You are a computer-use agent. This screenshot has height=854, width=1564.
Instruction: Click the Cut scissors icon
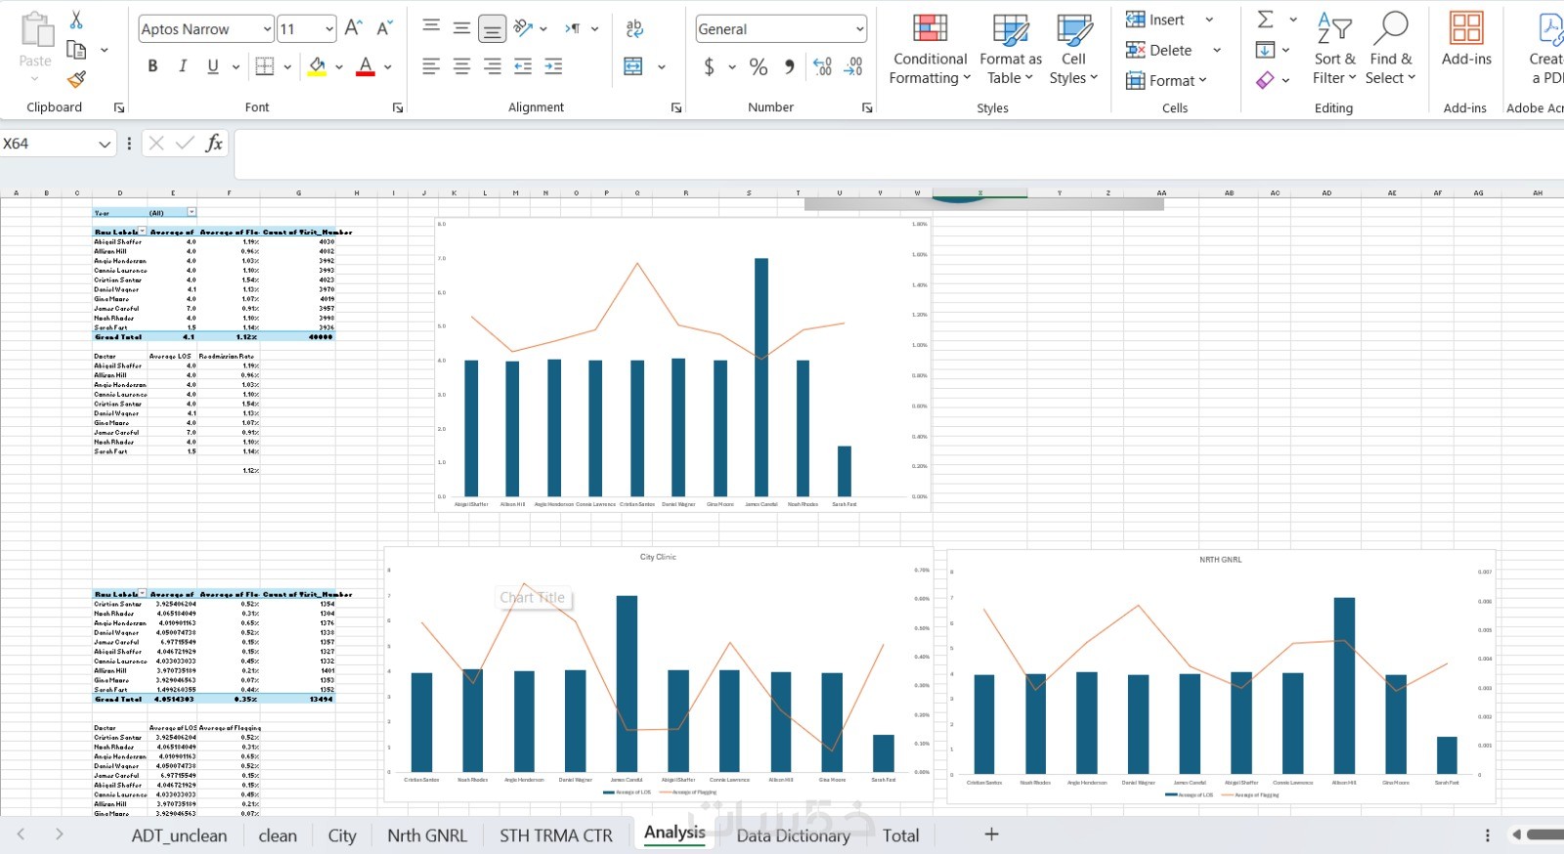click(x=76, y=20)
